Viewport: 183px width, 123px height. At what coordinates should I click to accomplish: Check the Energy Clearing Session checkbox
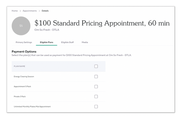(96, 77)
